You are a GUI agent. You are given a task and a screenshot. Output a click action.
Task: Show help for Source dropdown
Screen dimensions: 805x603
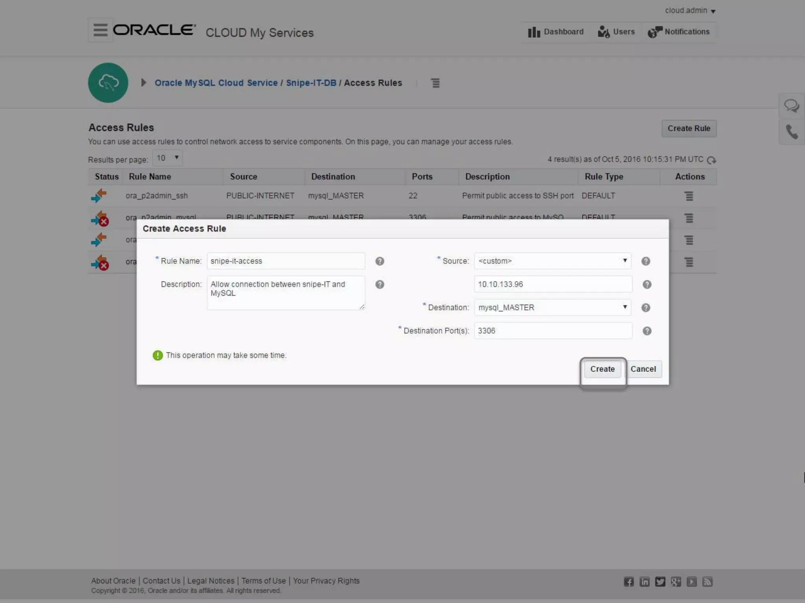click(646, 261)
